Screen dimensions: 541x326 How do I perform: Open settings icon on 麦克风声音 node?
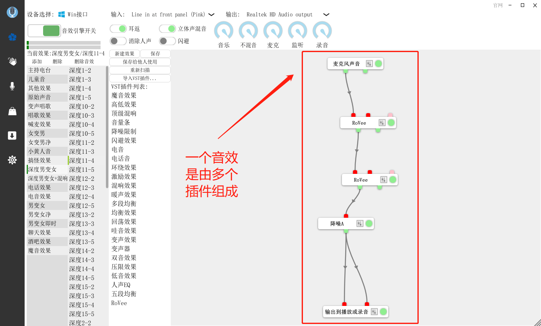pyautogui.click(x=369, y=64)
